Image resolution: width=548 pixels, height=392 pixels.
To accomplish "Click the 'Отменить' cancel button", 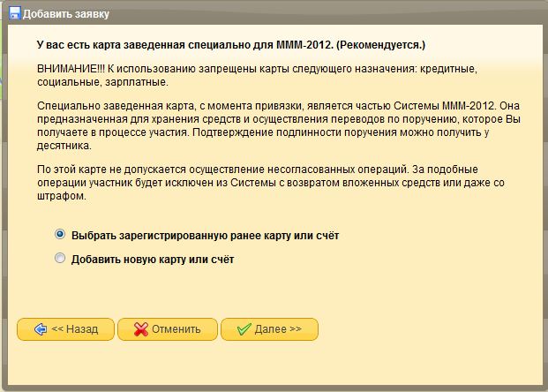I will 168,329.
